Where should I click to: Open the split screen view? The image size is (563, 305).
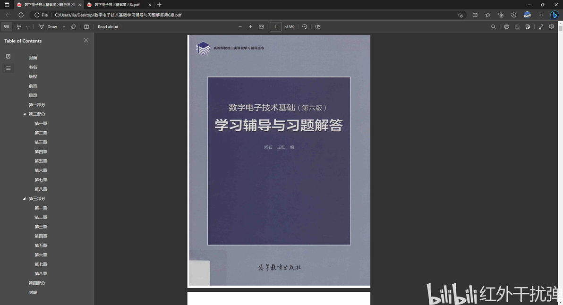pyautogui.click(x=475, y=15)
